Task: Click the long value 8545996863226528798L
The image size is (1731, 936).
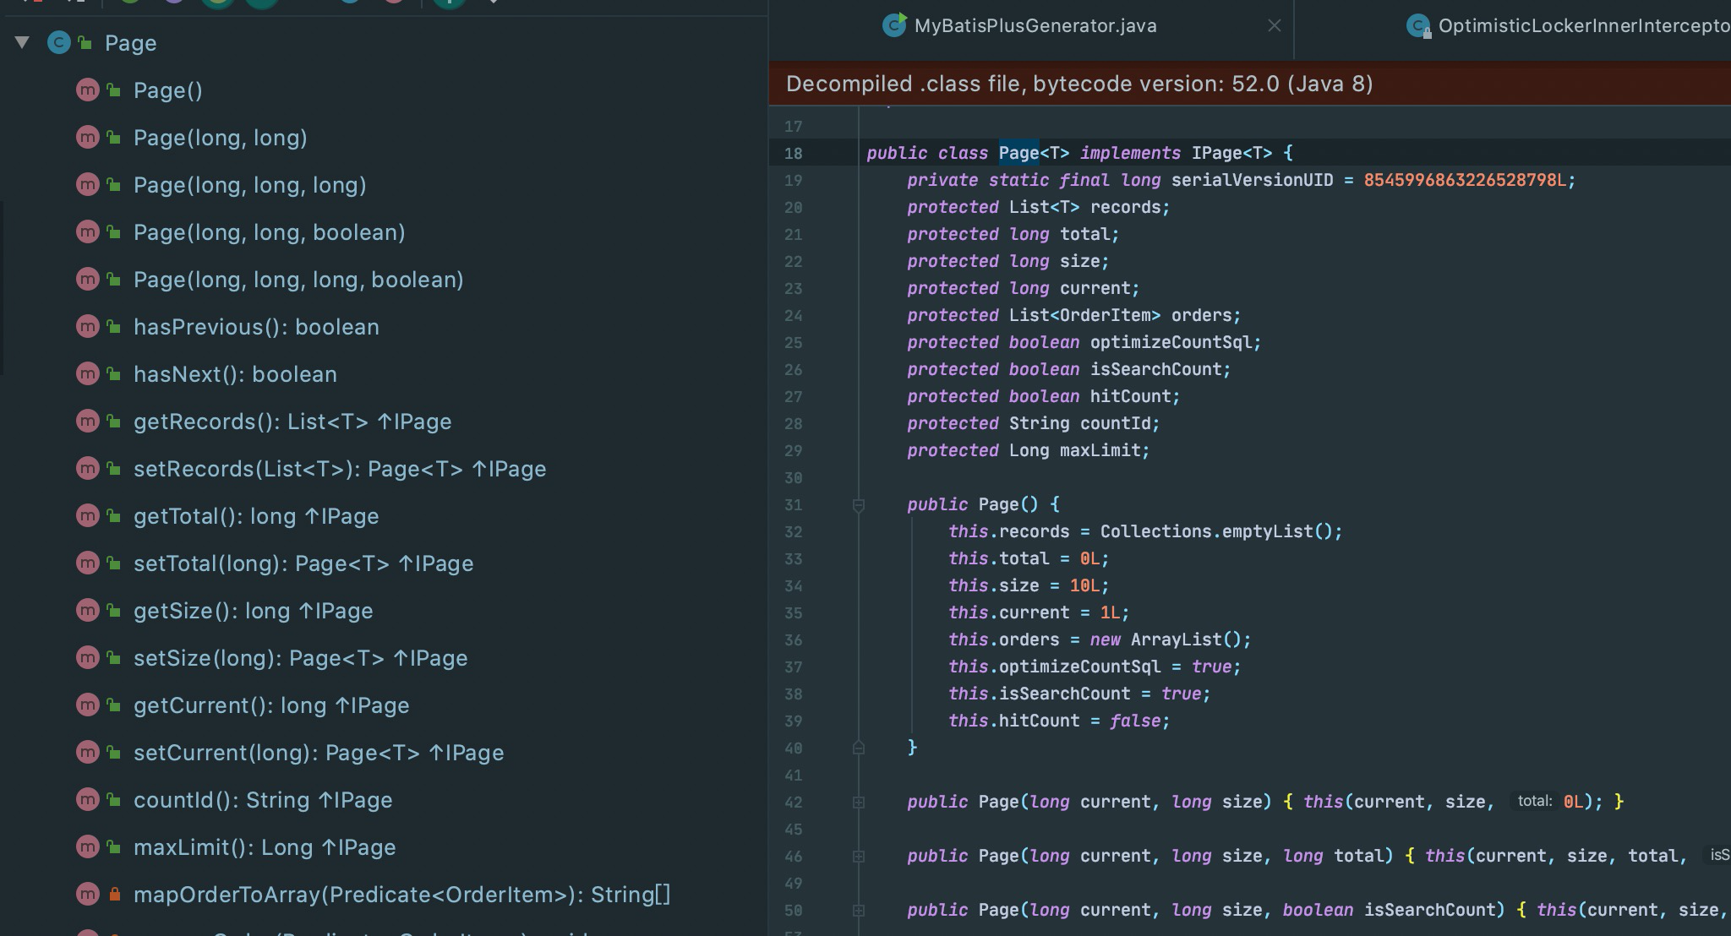Action: point(1465,180)
